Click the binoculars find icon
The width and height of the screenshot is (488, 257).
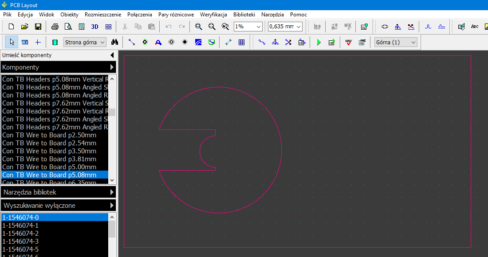[x=114, y=43]
